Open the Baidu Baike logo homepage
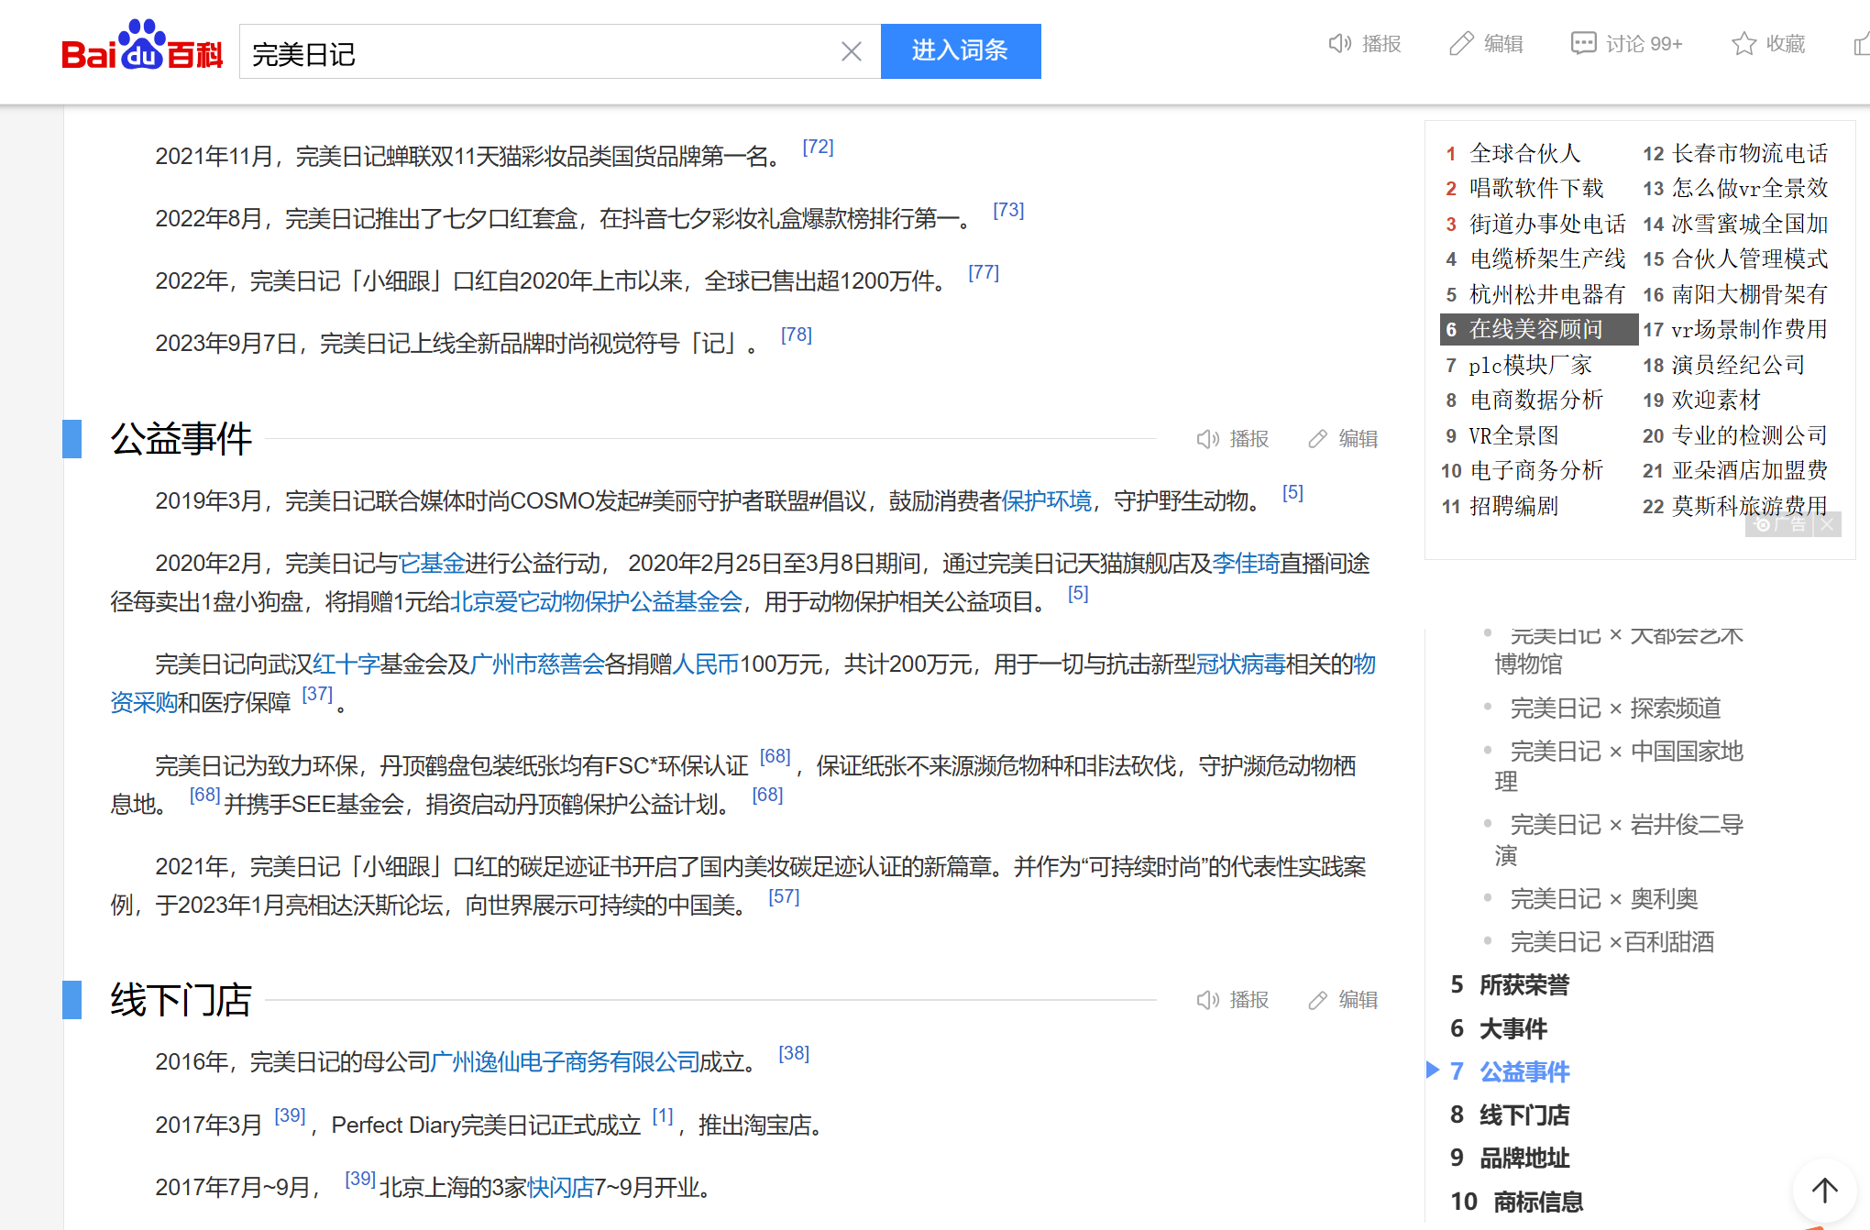 142,46
